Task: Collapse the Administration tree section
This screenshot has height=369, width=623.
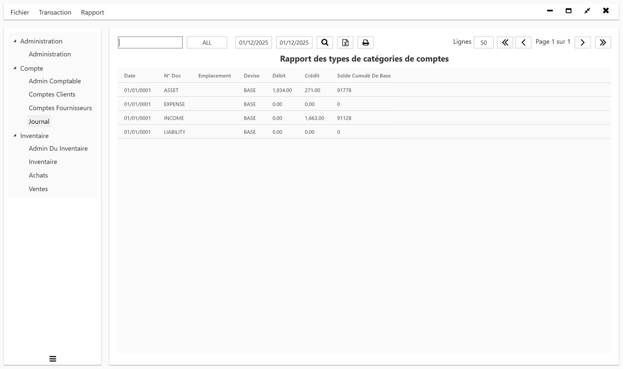Action: (15, 40)
